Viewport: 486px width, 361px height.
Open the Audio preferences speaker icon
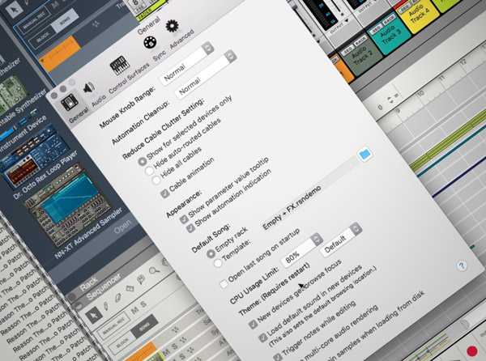(x=89, y=88)
